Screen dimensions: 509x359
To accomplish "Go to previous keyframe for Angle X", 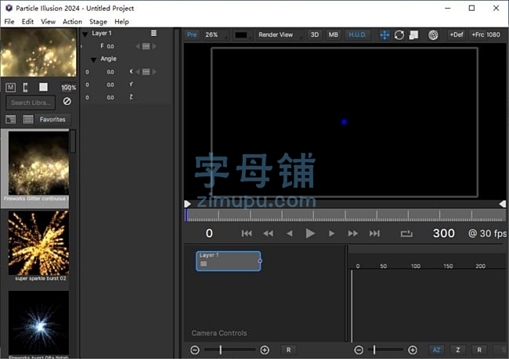I will [138, 72].
